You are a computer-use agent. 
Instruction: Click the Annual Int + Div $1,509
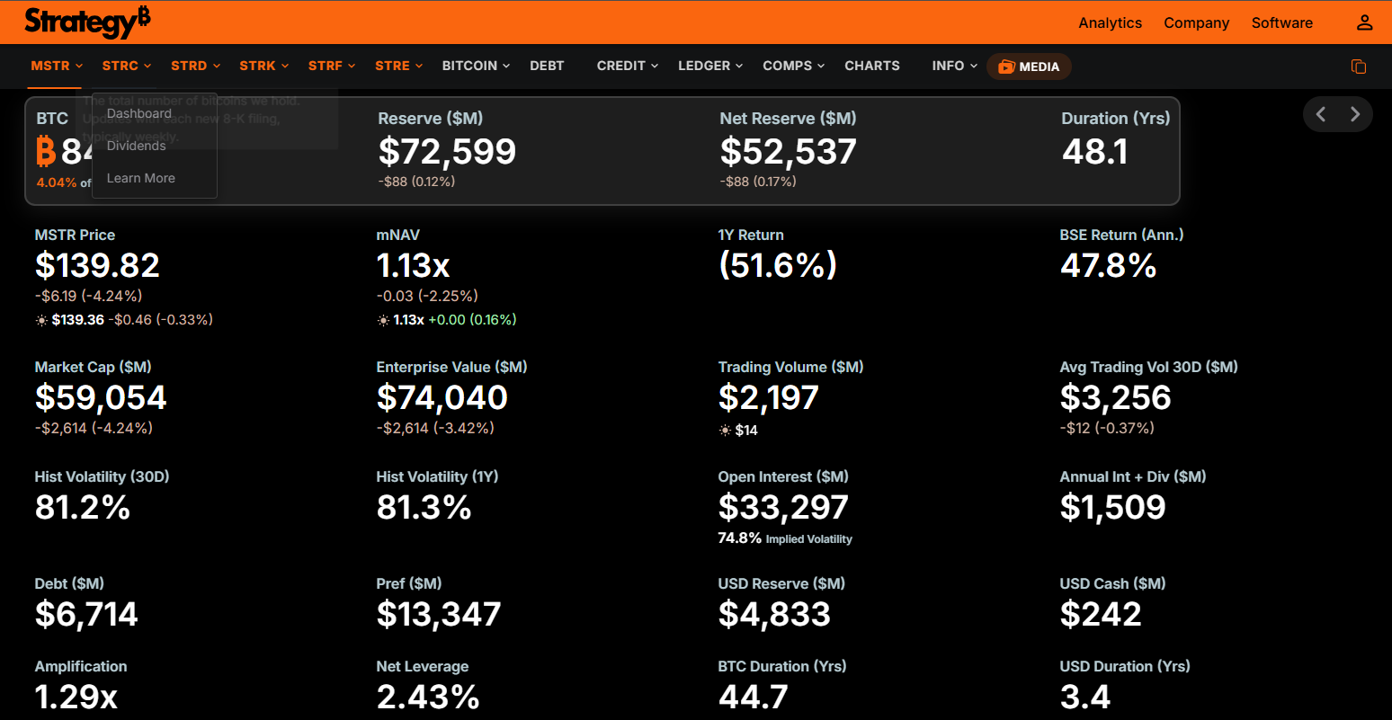point(1112,507)
